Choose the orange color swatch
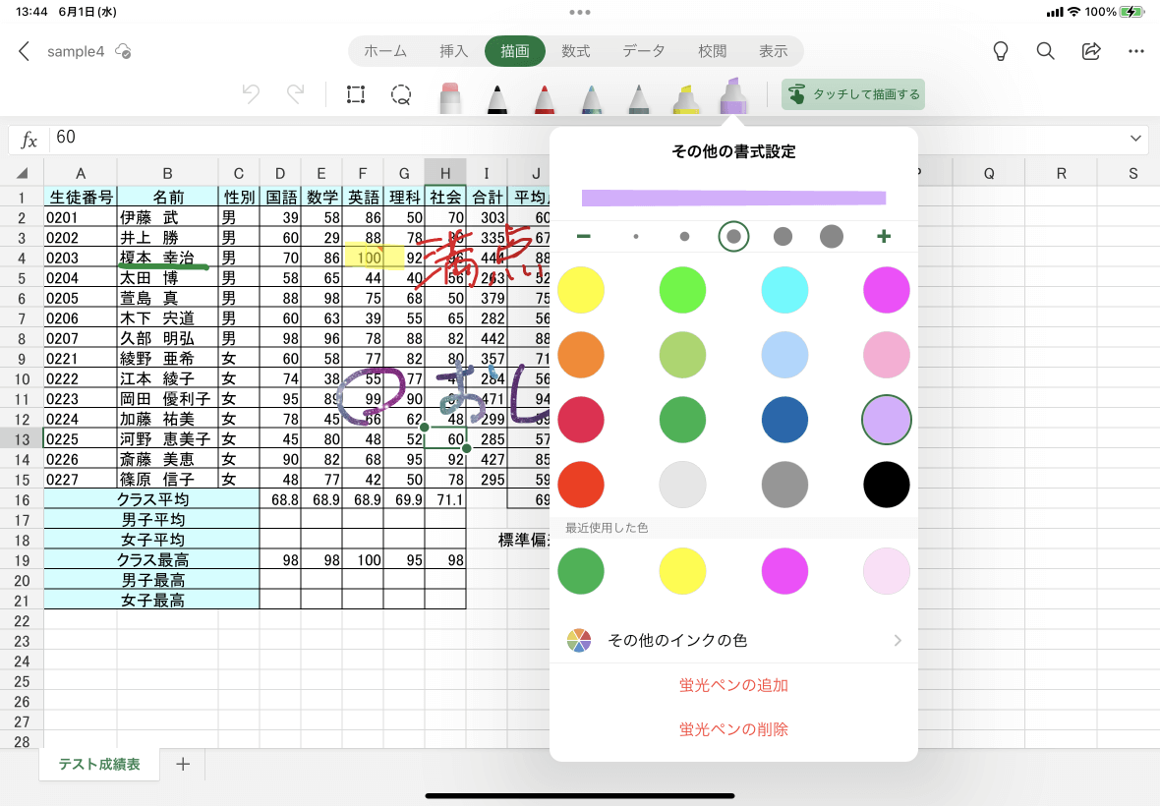The width and height of the screenshot is (1160, 806). (581, 355)
